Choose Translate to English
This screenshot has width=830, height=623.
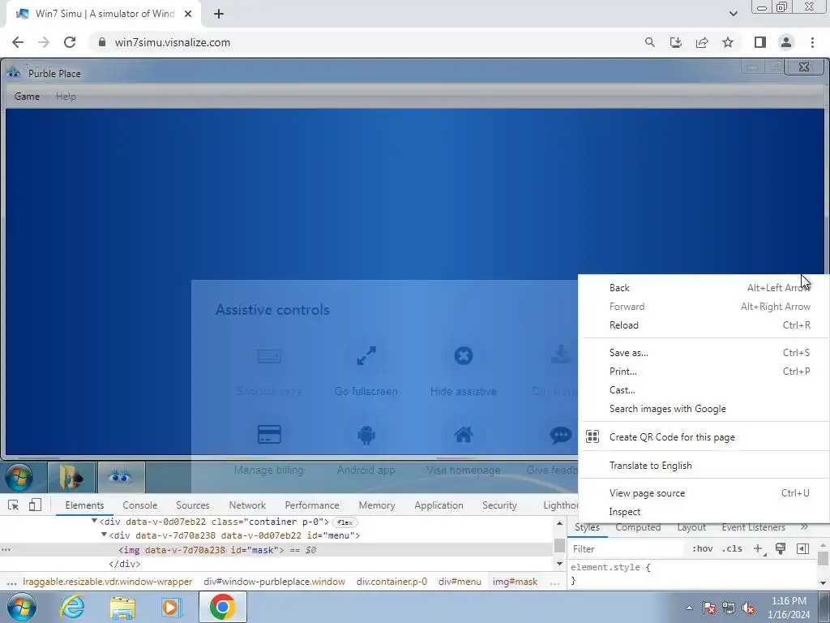coord(704,466)
